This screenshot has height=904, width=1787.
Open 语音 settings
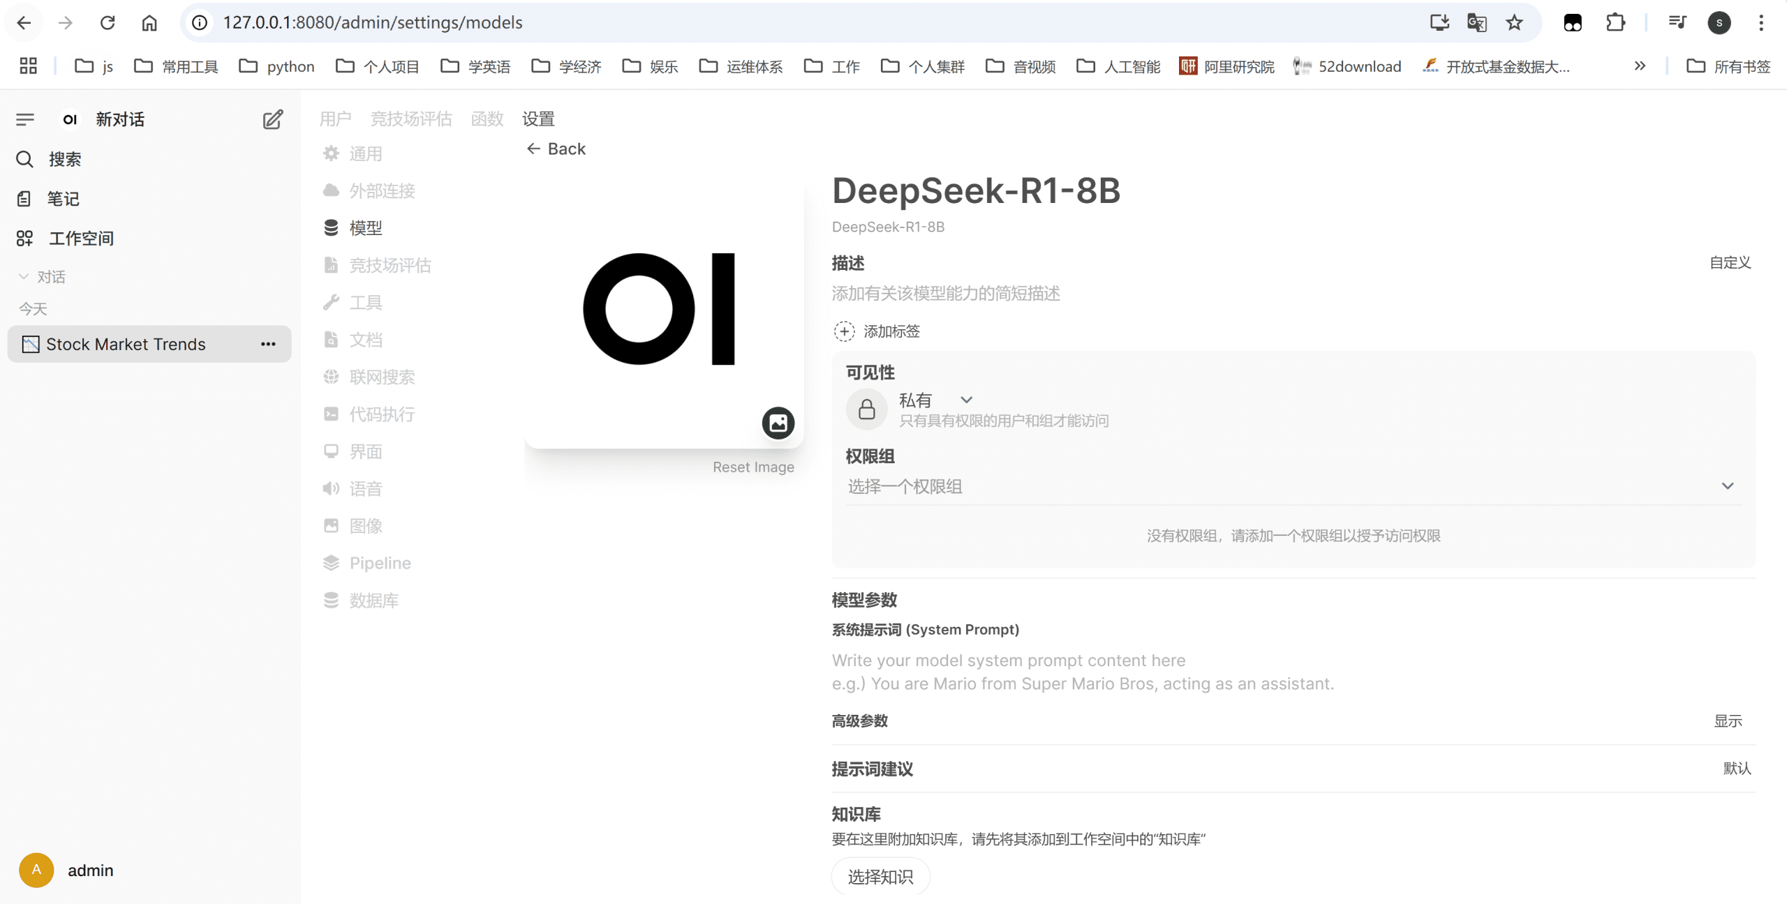coord(353,488)
